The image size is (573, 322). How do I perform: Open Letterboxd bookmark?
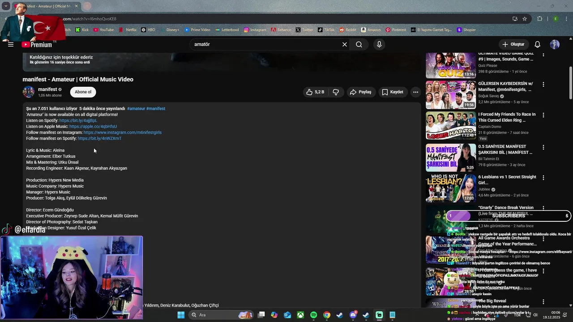[x=227, y=30]
